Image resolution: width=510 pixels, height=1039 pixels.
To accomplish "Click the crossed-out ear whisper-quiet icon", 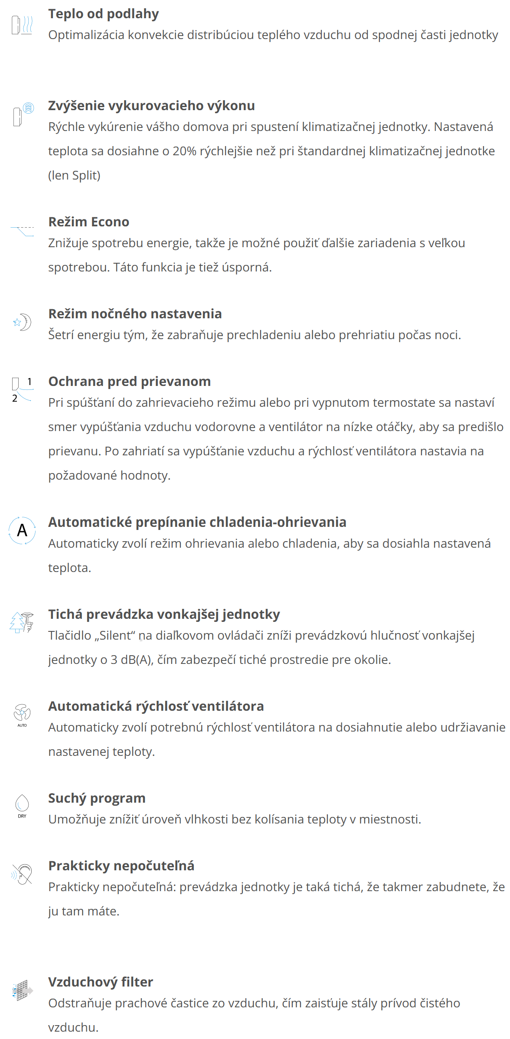I will [22, 874].
